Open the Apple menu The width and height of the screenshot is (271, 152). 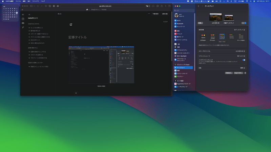(3, 1)
